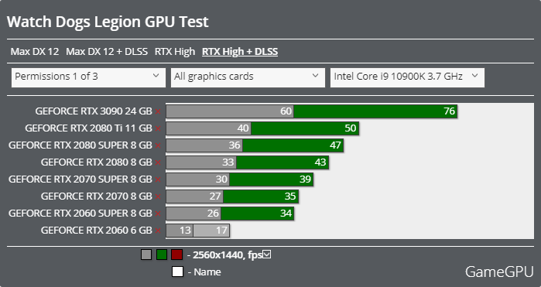Click the GEFORCE RTX 2080 SUPER 8 GB label
This screenshot has width=541, height=287.
(x=80, y=145)
